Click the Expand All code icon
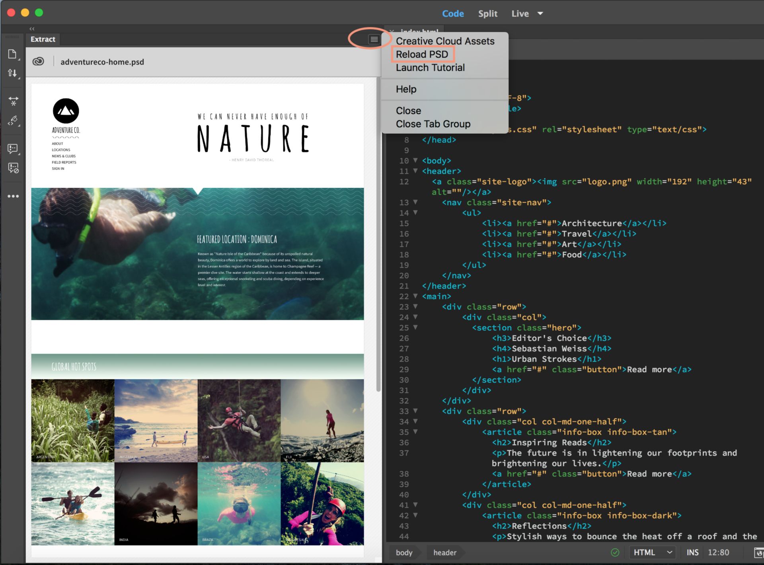 [13, 101]
